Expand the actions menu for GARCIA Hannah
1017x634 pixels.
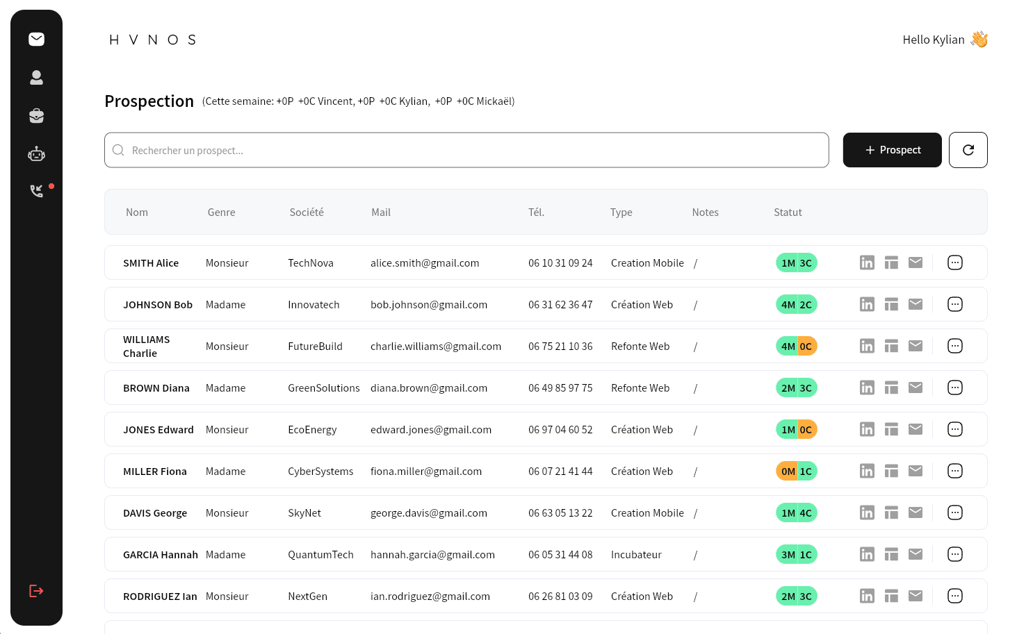pyautogui.click(x=954, y=554)
